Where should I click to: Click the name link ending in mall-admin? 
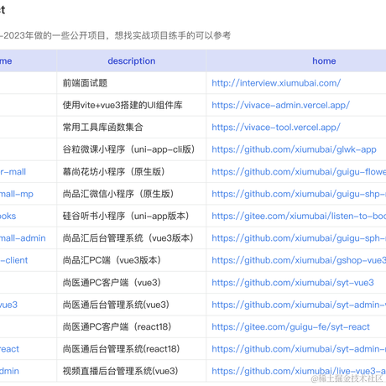click(23, 238)
